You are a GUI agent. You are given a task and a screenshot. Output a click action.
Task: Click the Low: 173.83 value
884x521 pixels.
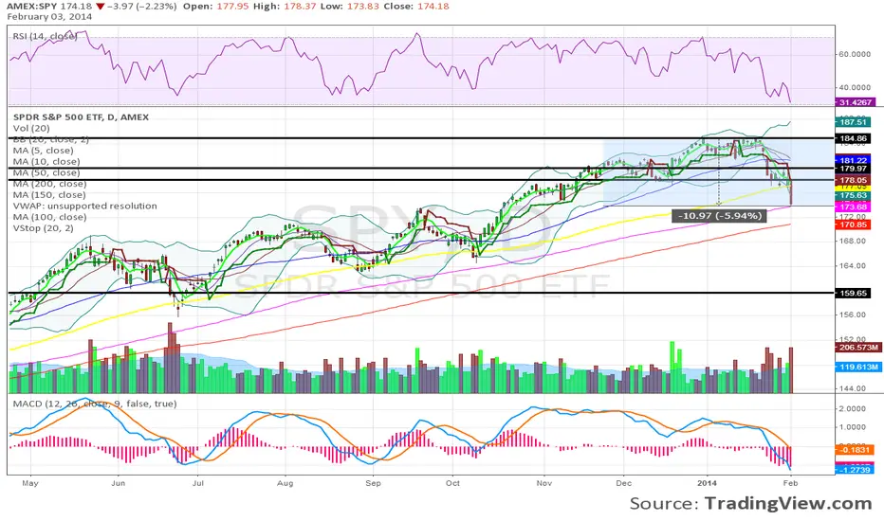click(363, 7)
